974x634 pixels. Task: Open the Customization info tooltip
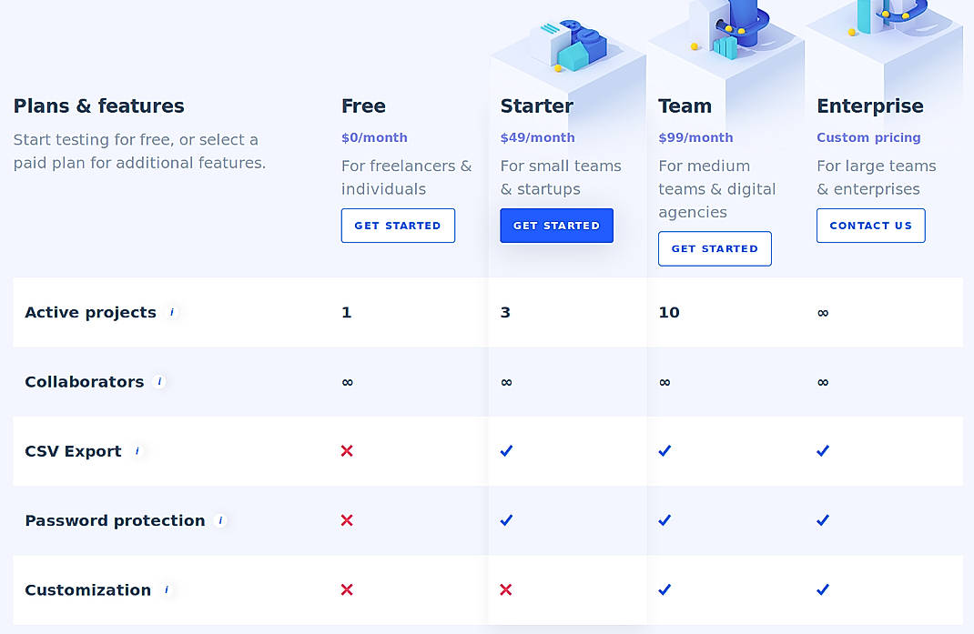[x=168, y=589]
